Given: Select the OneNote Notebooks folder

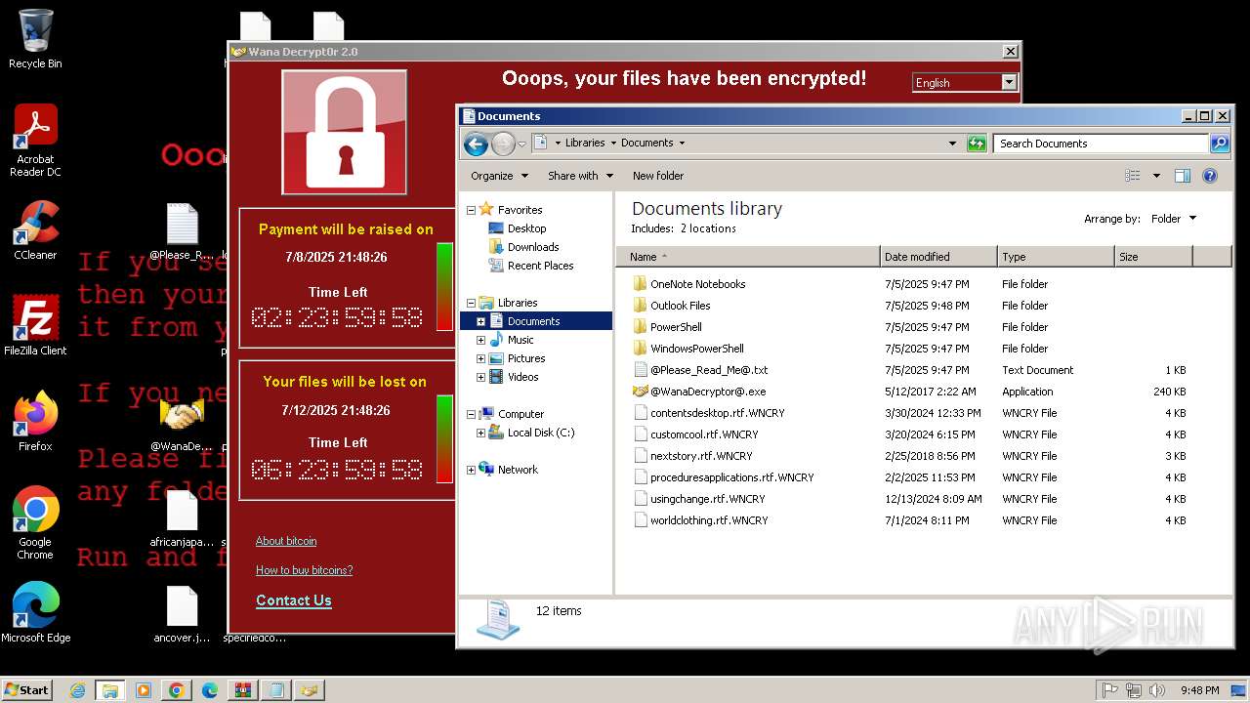Looking at the screenshot, I should pos(689,284).
